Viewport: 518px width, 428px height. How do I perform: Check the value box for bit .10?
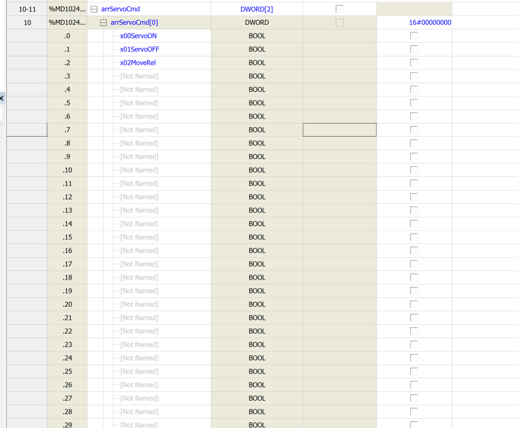tap(414, 170)
